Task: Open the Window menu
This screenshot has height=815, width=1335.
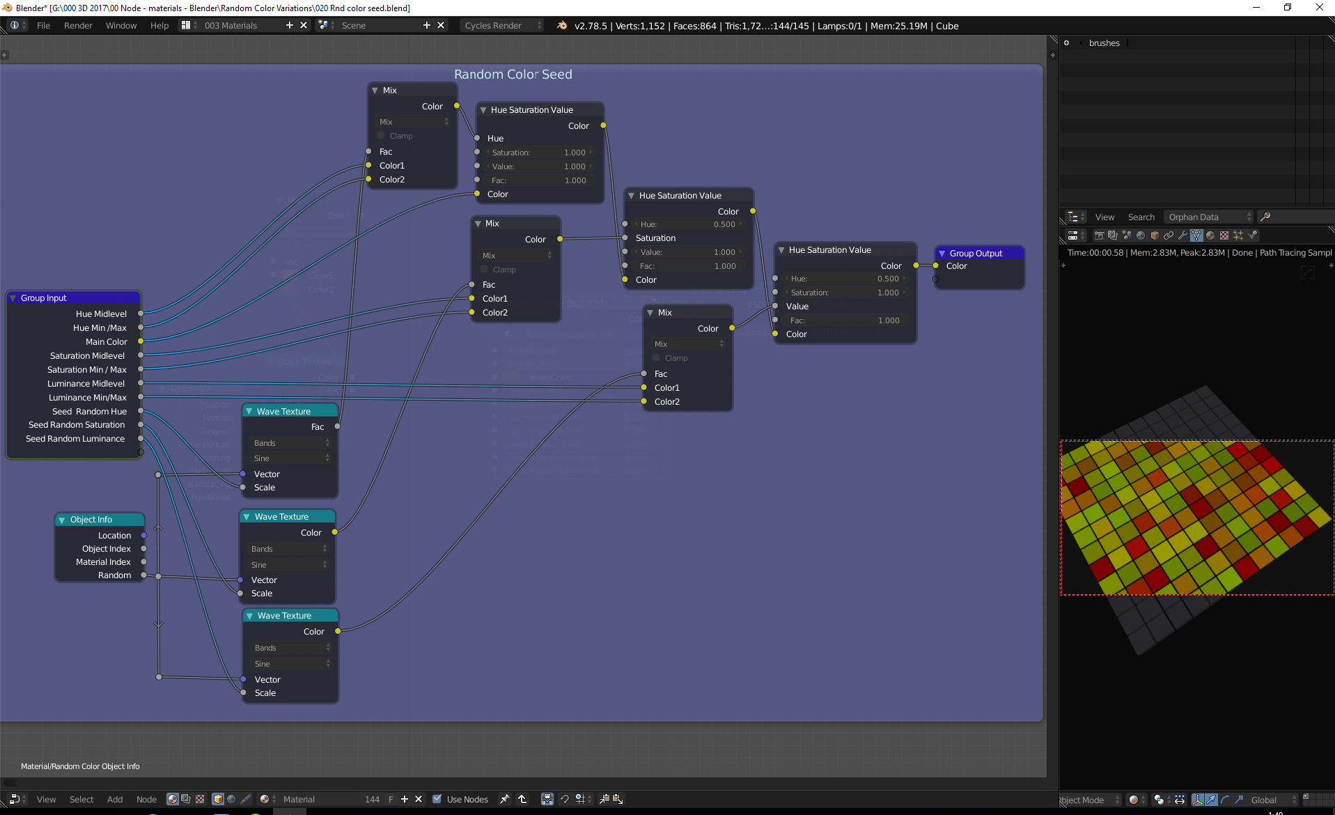Action: tap(121, 26)
